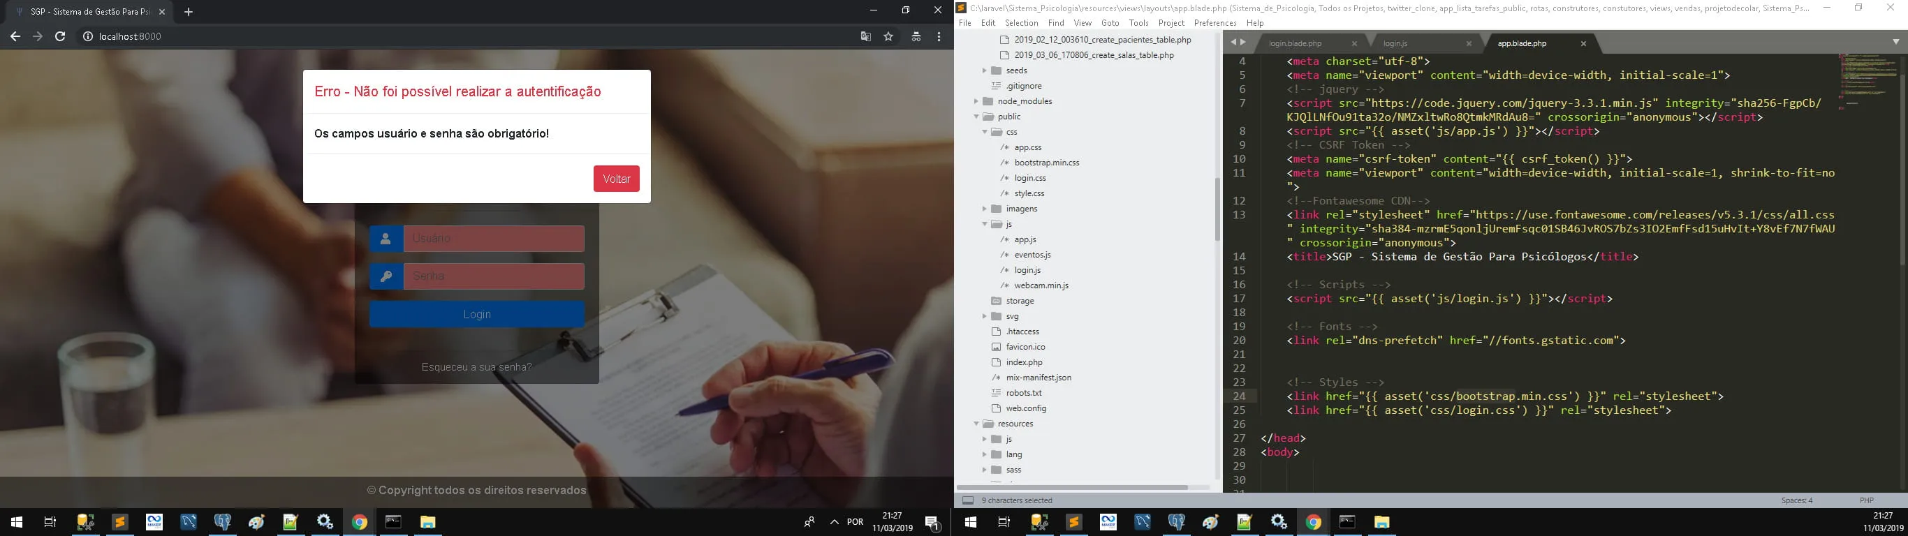Focus the Usuário input field

pyautogui.click(x=494, y=239)
